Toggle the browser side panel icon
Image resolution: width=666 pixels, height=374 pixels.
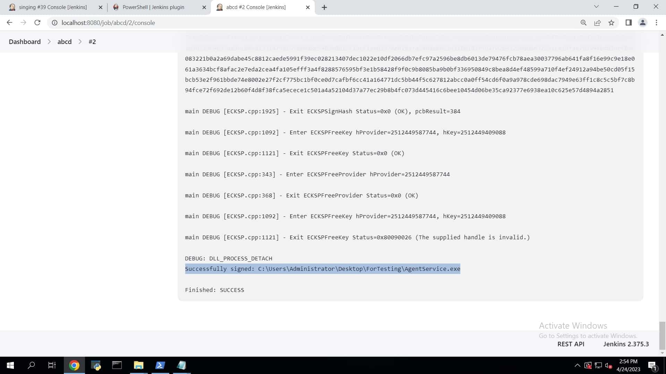[x=629, y=23]
